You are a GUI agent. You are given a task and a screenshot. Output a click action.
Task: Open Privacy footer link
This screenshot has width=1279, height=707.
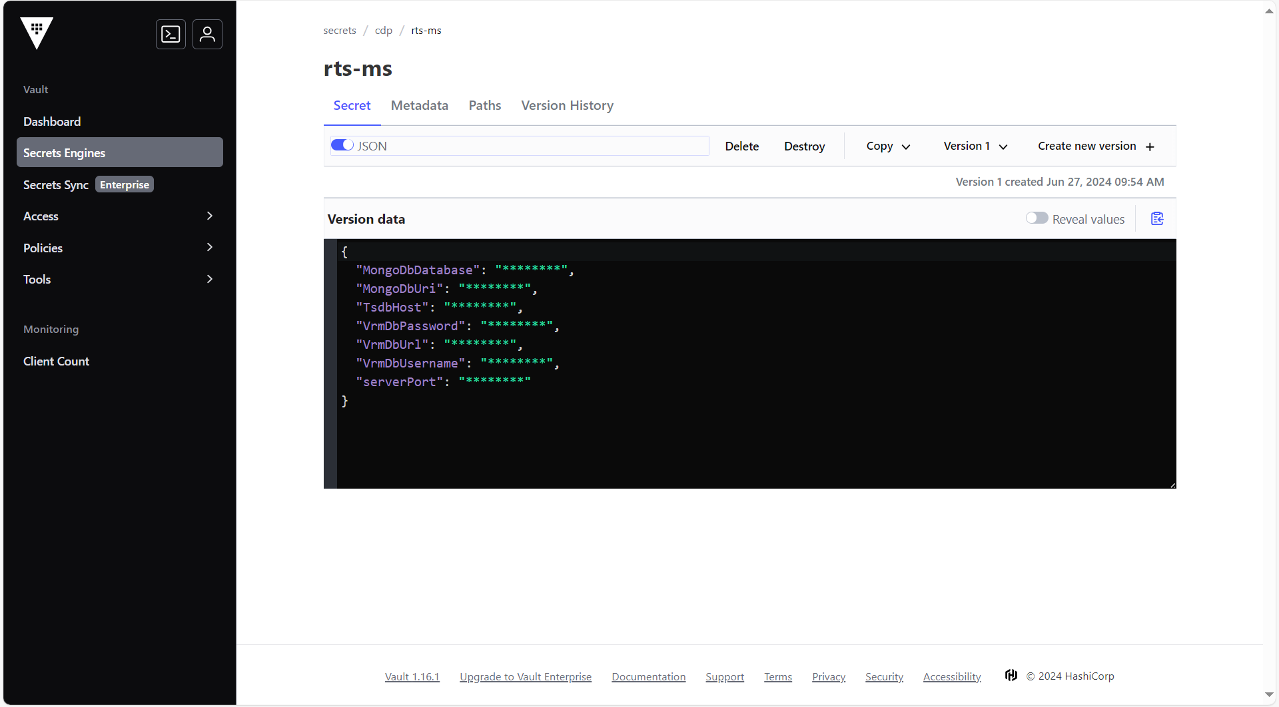pyautogui.click(x=829, y=676)
